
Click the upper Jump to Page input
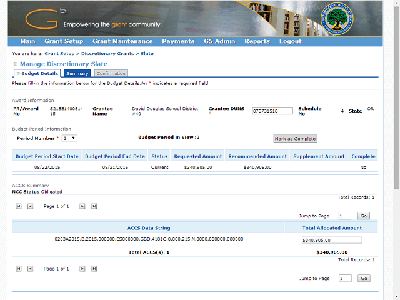(x=345, y=216)
